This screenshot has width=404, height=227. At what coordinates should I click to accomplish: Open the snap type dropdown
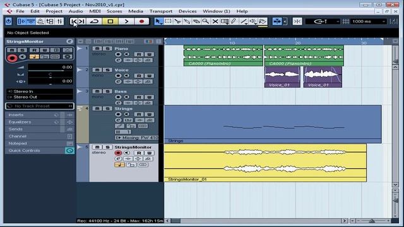click(323, 21)
